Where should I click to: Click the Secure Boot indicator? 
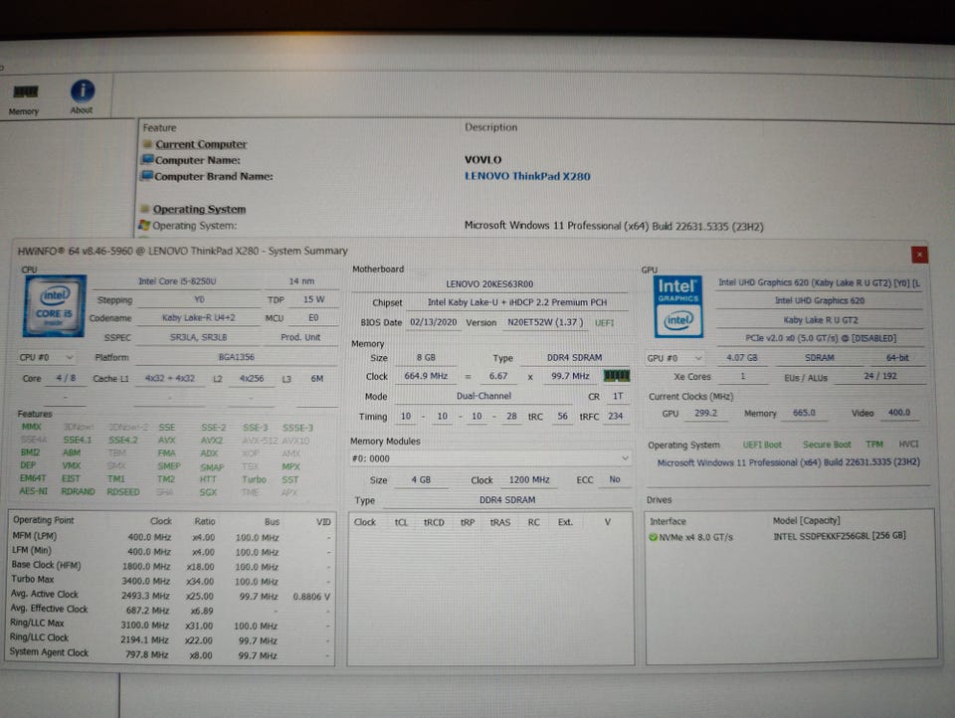[x=827, y=445]
